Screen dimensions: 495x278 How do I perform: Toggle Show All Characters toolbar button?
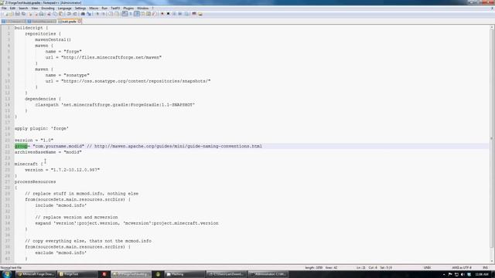(131, 14)
